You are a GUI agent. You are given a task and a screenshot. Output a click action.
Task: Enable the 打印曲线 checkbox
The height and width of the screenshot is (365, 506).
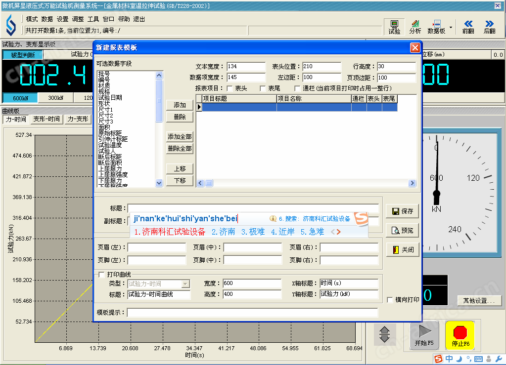pos(102,275)
